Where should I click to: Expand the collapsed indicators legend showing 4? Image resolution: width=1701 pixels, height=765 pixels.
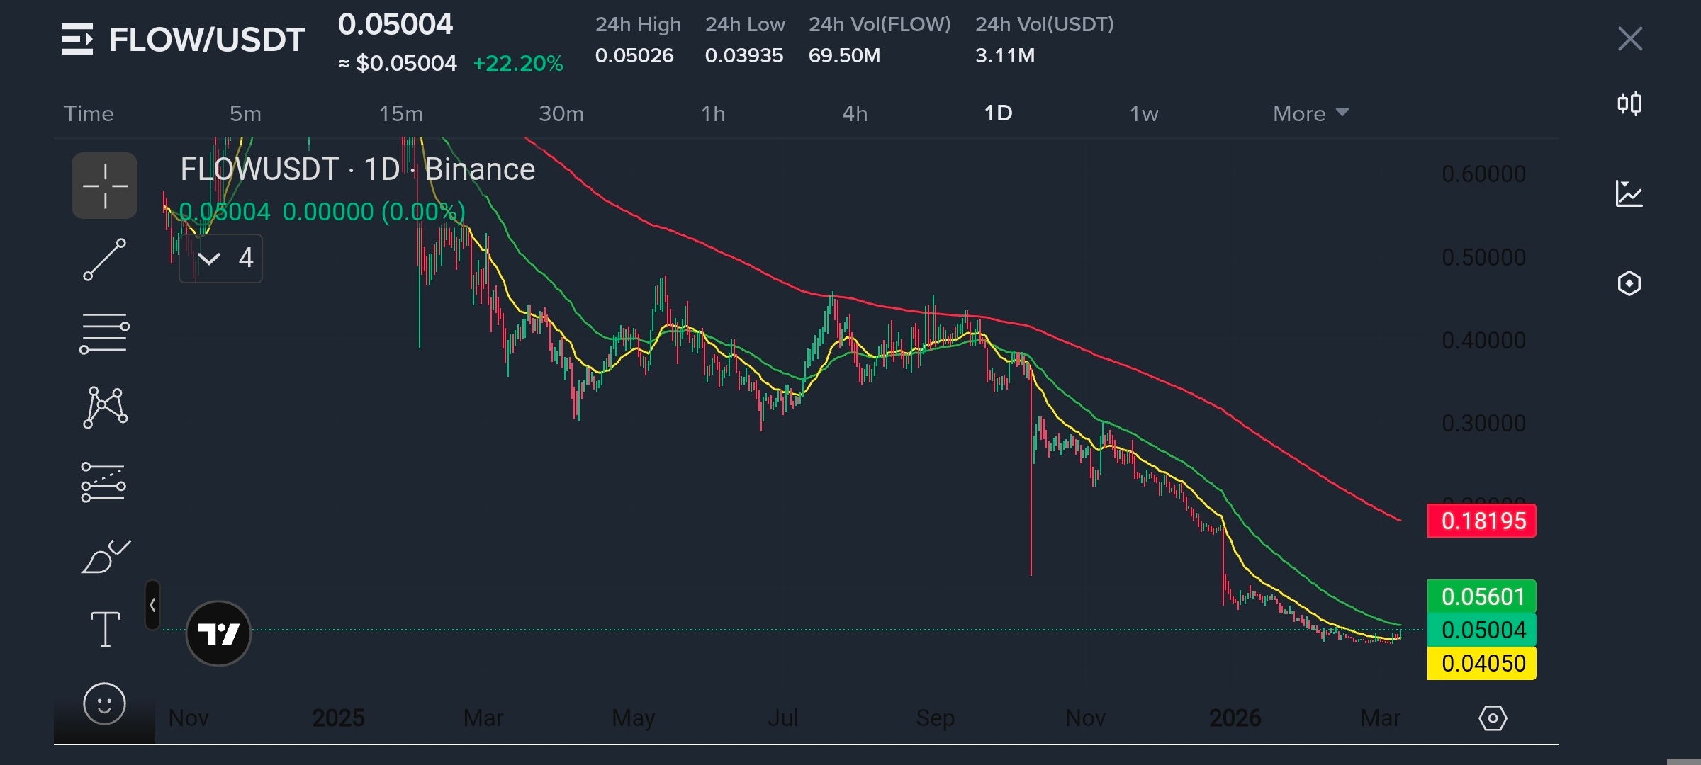point(220,258)
